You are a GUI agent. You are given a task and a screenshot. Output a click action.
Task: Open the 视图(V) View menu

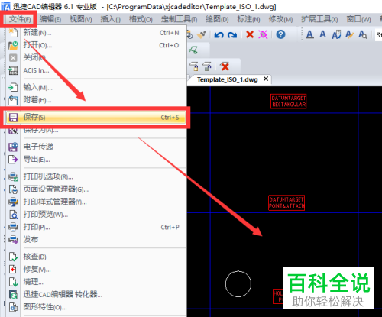(x=81, y=19)
